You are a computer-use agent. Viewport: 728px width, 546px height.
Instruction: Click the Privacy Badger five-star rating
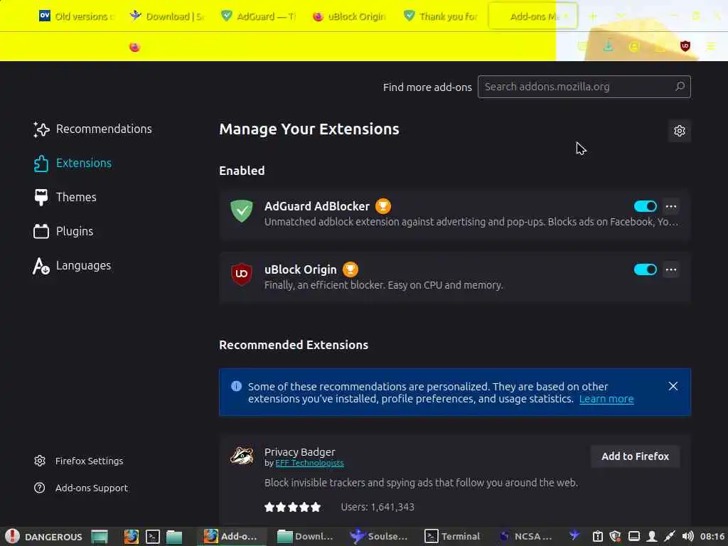(292, 507)
